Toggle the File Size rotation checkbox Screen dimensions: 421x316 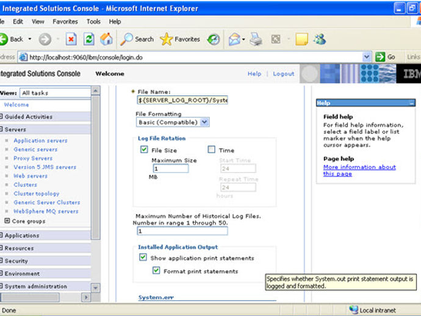coord(144,149)
